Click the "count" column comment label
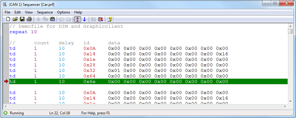The height and width of the screenshot is (118, 296). point(42,43)
